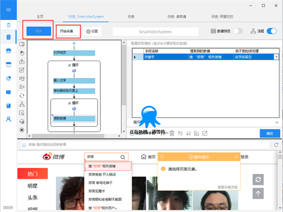
Task: Delete field with the trash icon
Action: tap(172, 133)
